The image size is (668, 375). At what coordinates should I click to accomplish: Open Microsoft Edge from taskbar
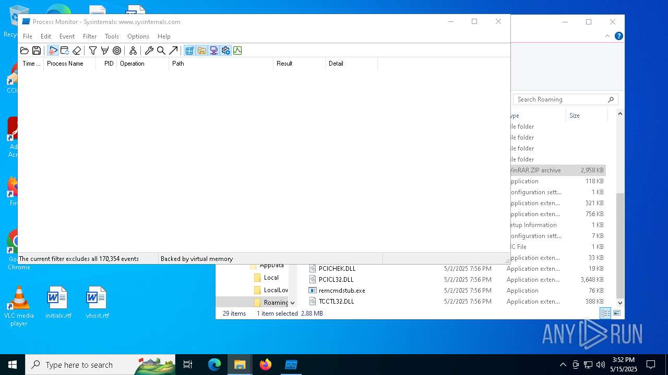pos(214,365)
